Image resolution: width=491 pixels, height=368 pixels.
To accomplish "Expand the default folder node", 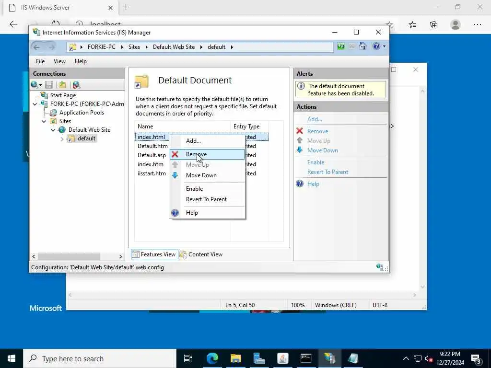I will click(x=62, y=138).
